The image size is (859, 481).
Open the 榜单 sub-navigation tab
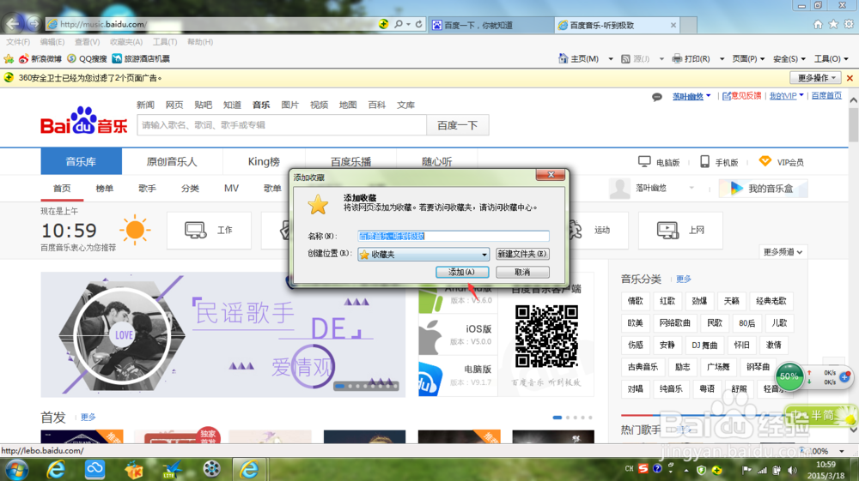[x=104, y=188]
